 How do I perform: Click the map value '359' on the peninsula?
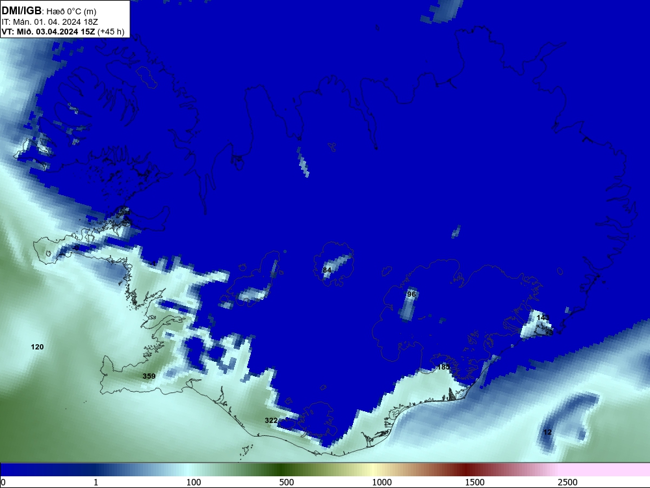point(149,376)
